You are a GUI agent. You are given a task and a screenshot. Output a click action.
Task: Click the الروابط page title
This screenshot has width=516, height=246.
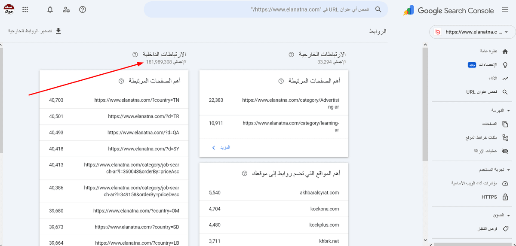378,32
